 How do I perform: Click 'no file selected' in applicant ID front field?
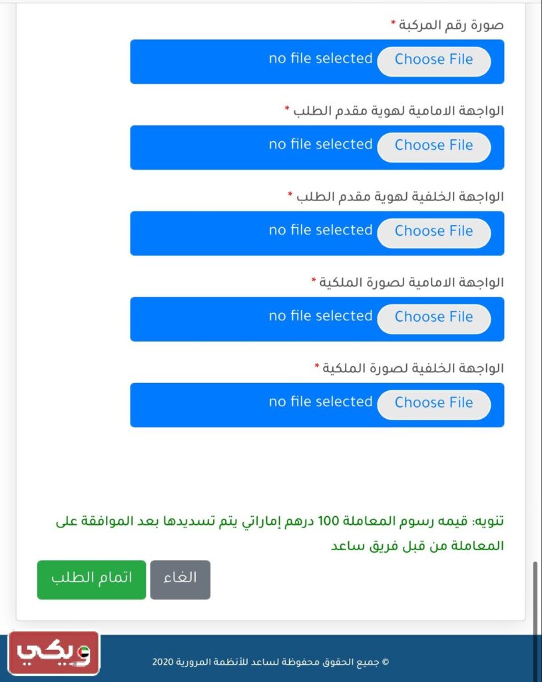click(x=320, y=145)
